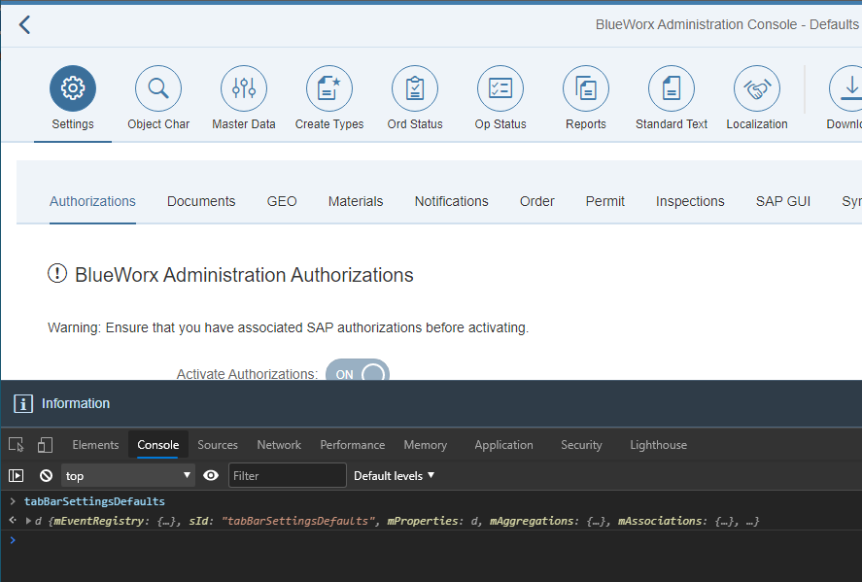Select the Notifications tab
The width and height of the screenshot is (862, 582).
451,202
